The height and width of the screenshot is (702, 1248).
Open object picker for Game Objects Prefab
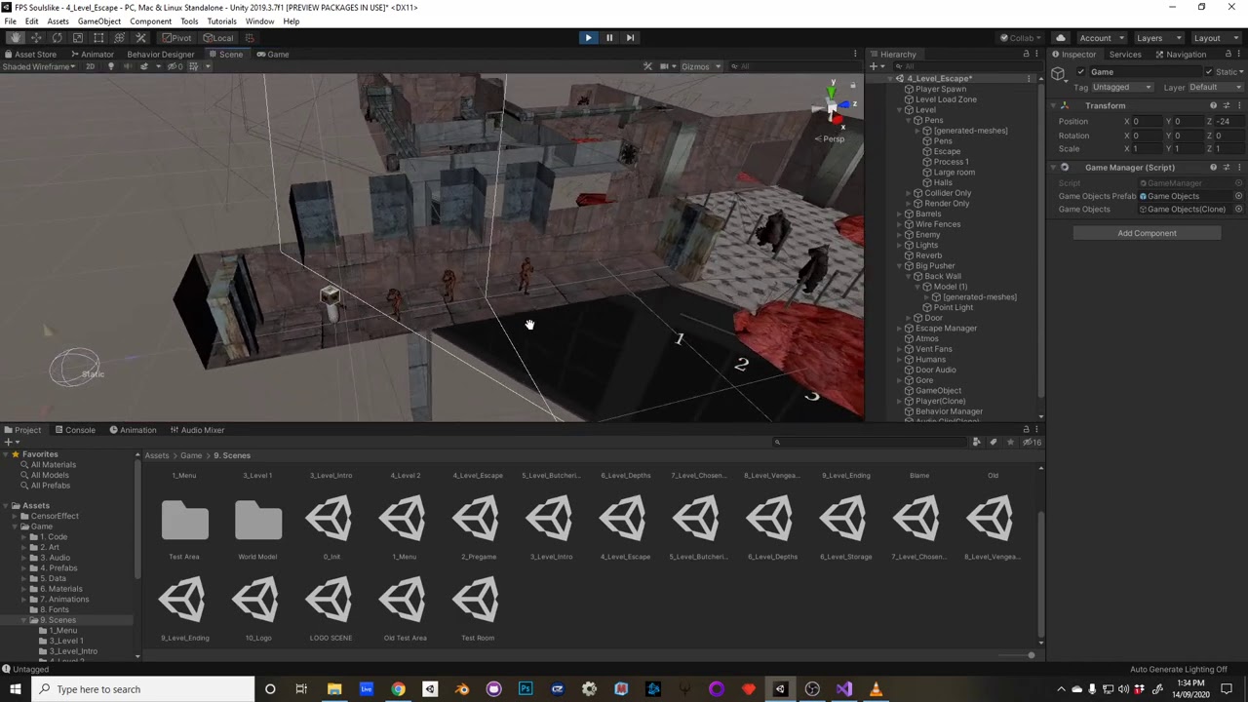pyautogui.click(x=1238, y=196)
